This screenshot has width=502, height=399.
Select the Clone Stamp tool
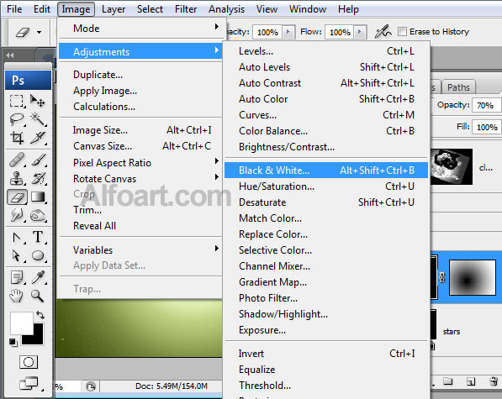pos(17,178)
